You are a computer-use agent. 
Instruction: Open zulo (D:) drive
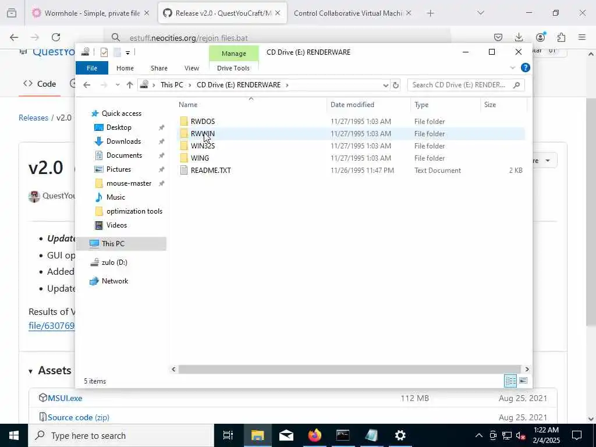[x=115, y=262]
